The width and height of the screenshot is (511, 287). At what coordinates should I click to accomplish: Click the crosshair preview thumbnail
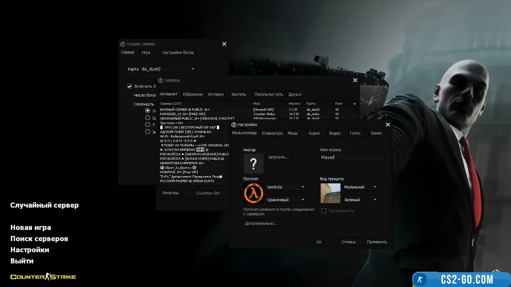click(330, 193)
